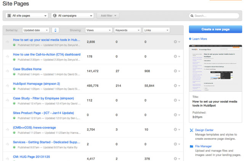
Task: Click gear icon for HubSpot Homepage row
Action: 176,86
